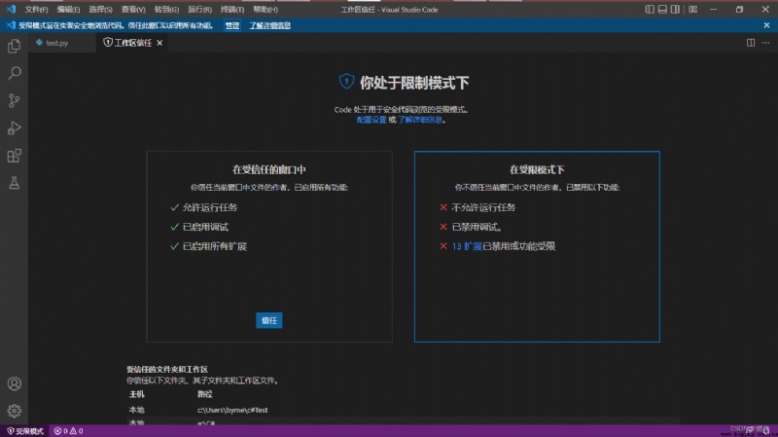This screenshot has height=437, width=778.
Task: Open the 编辑(E) menu
Action: click(x=68, y=10)
